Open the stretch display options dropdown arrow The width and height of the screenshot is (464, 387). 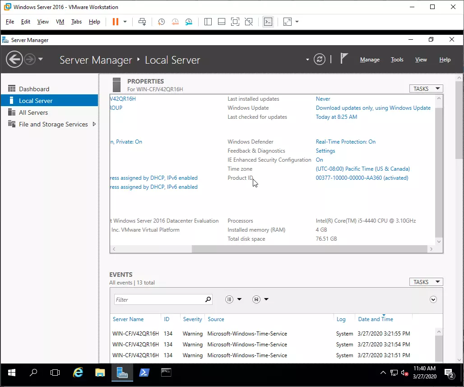coord(297,22)
